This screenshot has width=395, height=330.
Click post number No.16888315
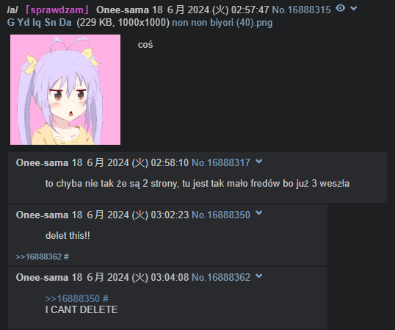click(x=301, y=10)
